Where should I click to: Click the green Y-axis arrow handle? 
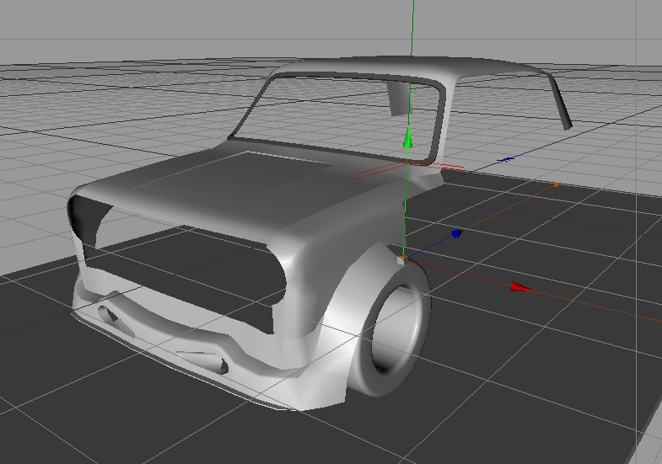pyautogui.click(x=408, y=140)
